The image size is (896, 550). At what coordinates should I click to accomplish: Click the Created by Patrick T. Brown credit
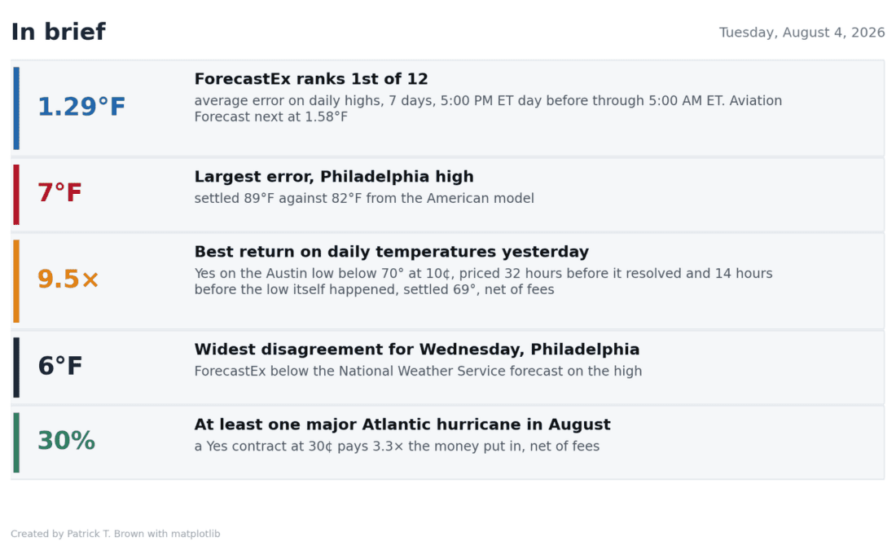coord(116,534)
